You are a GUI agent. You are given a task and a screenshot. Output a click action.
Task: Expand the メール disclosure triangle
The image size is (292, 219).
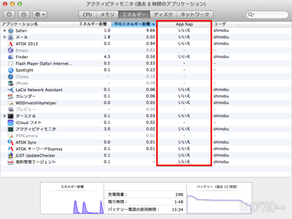[x=5, y=37]
